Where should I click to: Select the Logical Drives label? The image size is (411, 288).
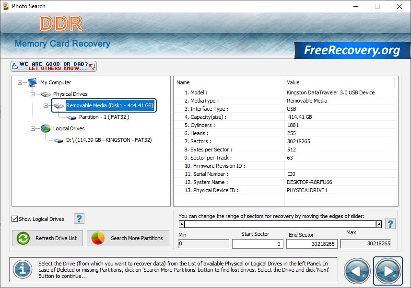point(69,128)
